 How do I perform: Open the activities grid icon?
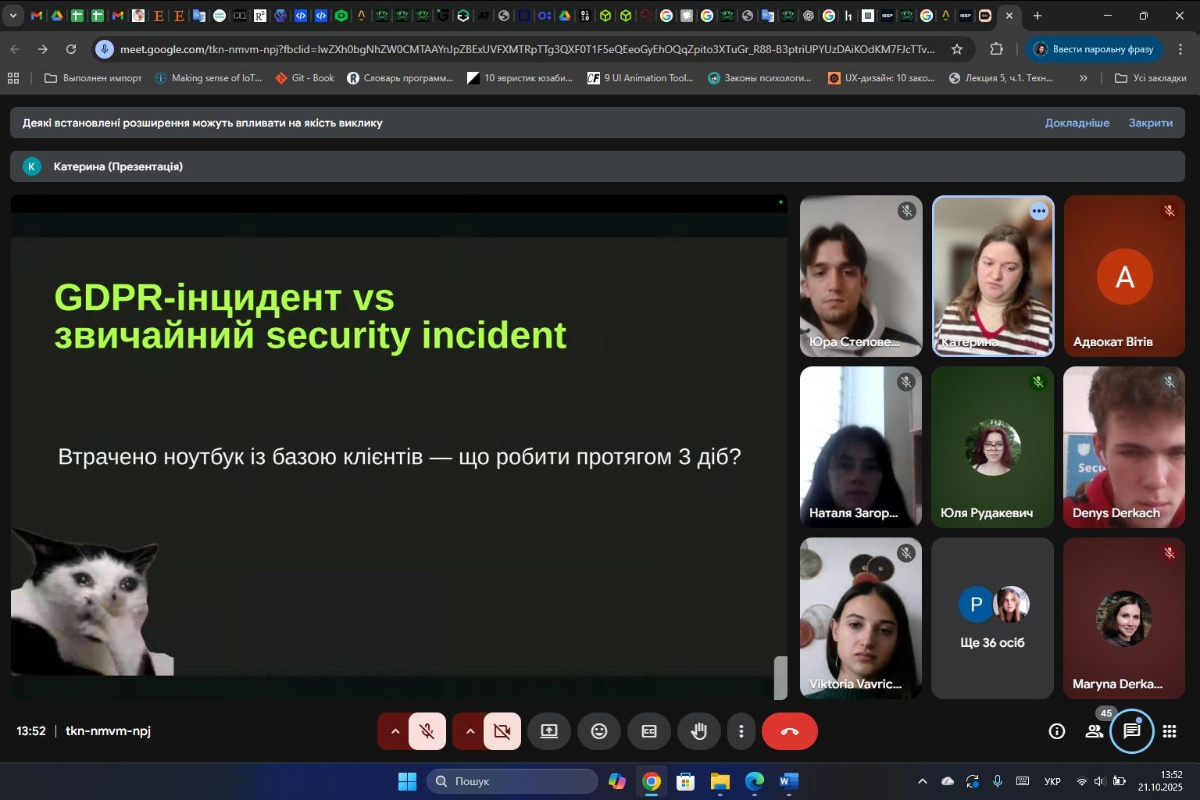1170,731
